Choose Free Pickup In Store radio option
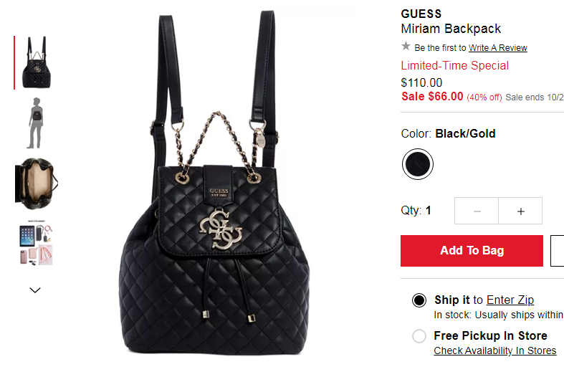Viewport: 564px width, 372px height. pyautogui.click(x=419, y=336)
